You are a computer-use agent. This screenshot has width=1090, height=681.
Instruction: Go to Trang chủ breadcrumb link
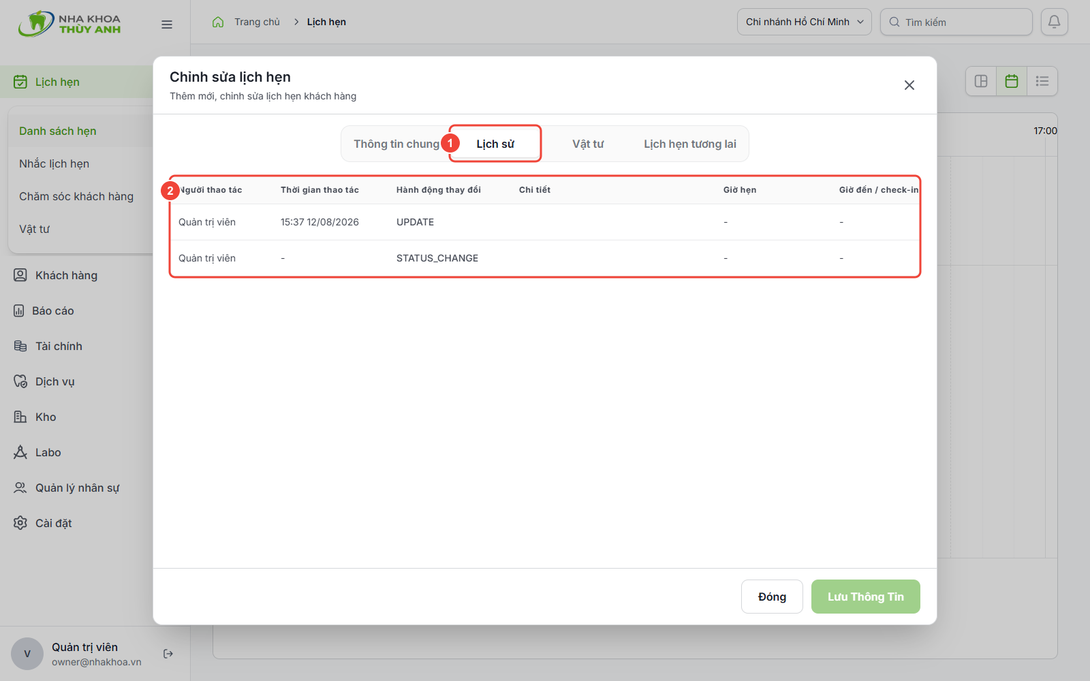[x=257, y=22]
